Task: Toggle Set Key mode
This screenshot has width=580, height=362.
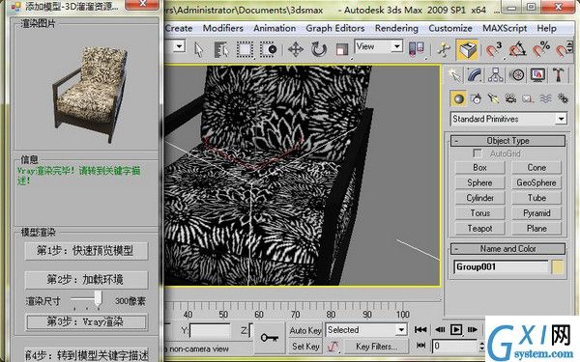Action: click(x=305, y=347)
